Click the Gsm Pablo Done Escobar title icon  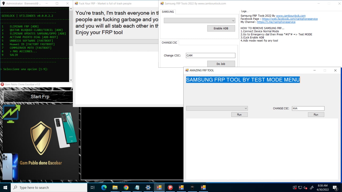2,84
